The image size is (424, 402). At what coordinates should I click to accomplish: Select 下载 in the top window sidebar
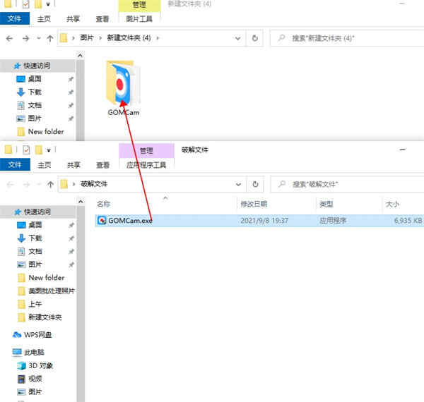click(x=35, y=92)
